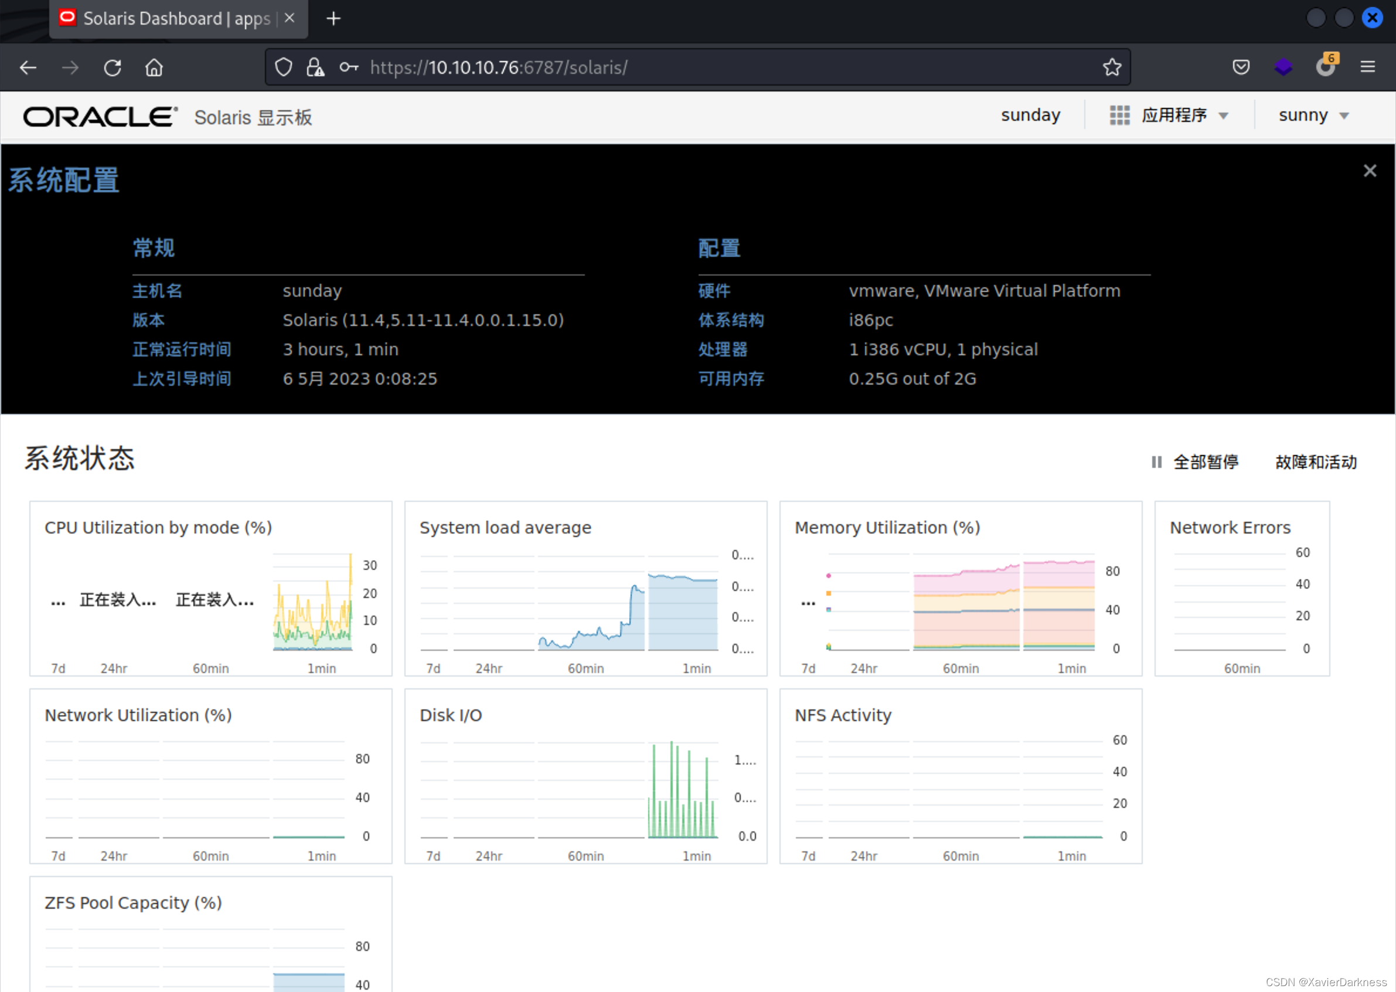Screen dimensions: 1396x992
Task: Select 60min range on System load average
Action: point(585,669)
